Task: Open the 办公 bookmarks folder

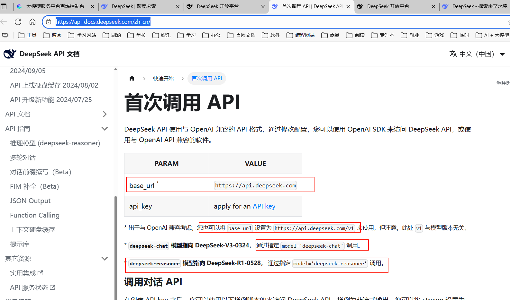Action: tap(211, 35)
